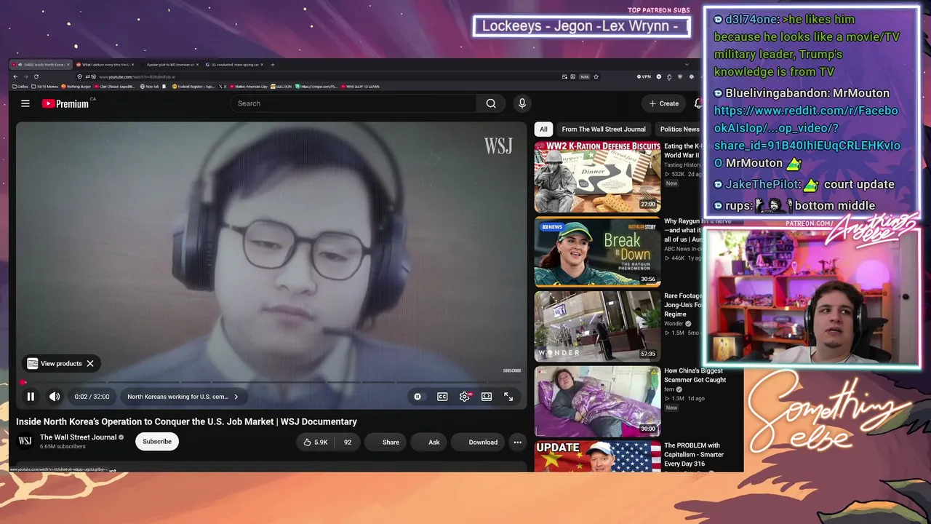
Task: Reload the current page
Action: click(x=36, y=76)
